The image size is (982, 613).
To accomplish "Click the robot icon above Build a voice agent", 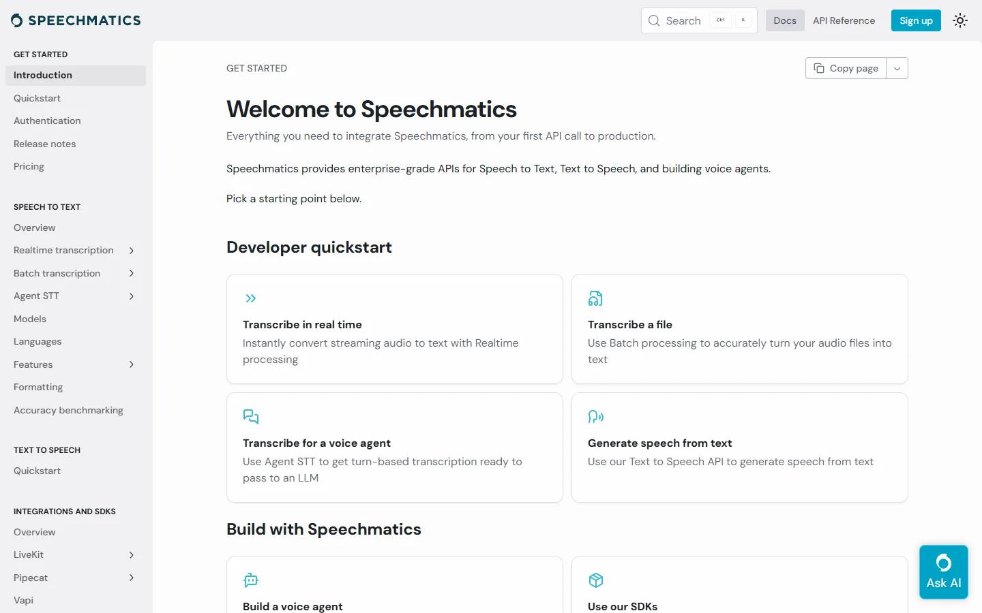I will [x=251, y=580].
